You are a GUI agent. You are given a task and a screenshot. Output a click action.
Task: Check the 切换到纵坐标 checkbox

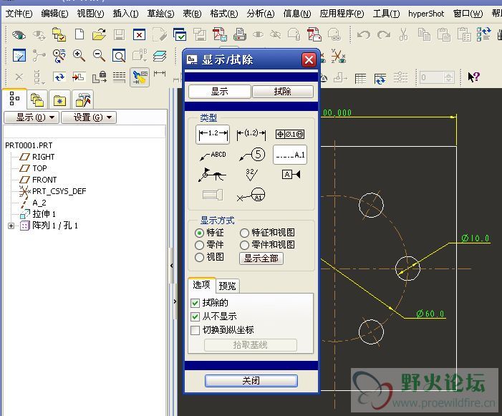click(x=195, y=330)
